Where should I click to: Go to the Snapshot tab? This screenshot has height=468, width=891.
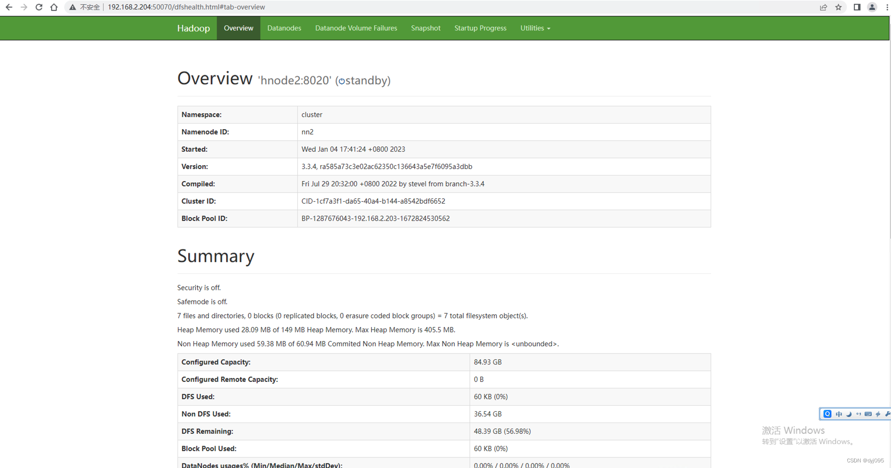point(426,28)
